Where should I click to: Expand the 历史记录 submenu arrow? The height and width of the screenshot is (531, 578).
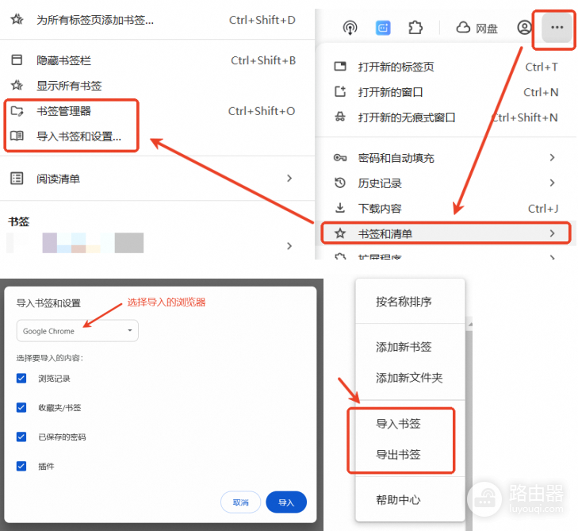552,183
